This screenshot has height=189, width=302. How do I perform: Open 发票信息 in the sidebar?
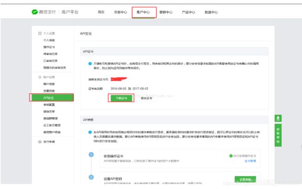[49, 91]
